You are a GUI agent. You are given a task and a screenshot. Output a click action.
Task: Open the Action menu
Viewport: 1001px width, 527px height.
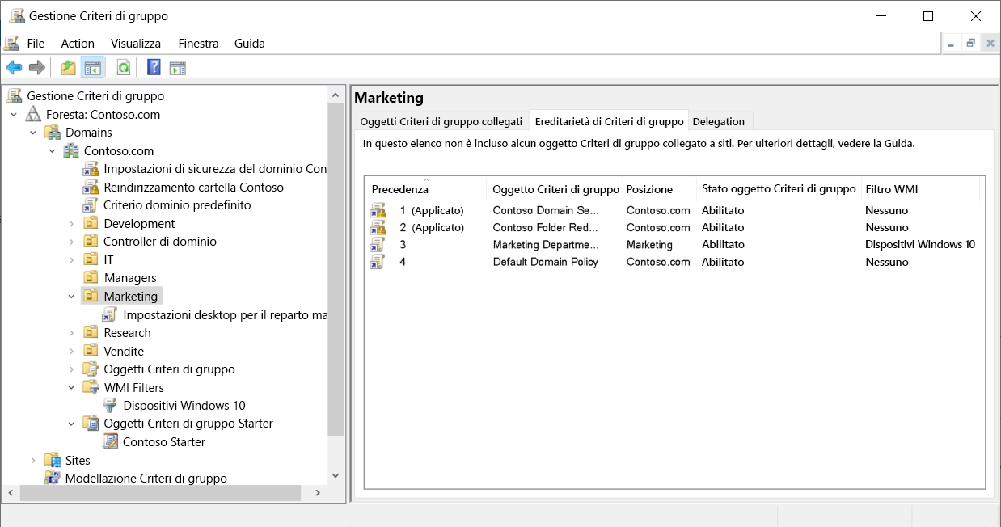point(77,43)
